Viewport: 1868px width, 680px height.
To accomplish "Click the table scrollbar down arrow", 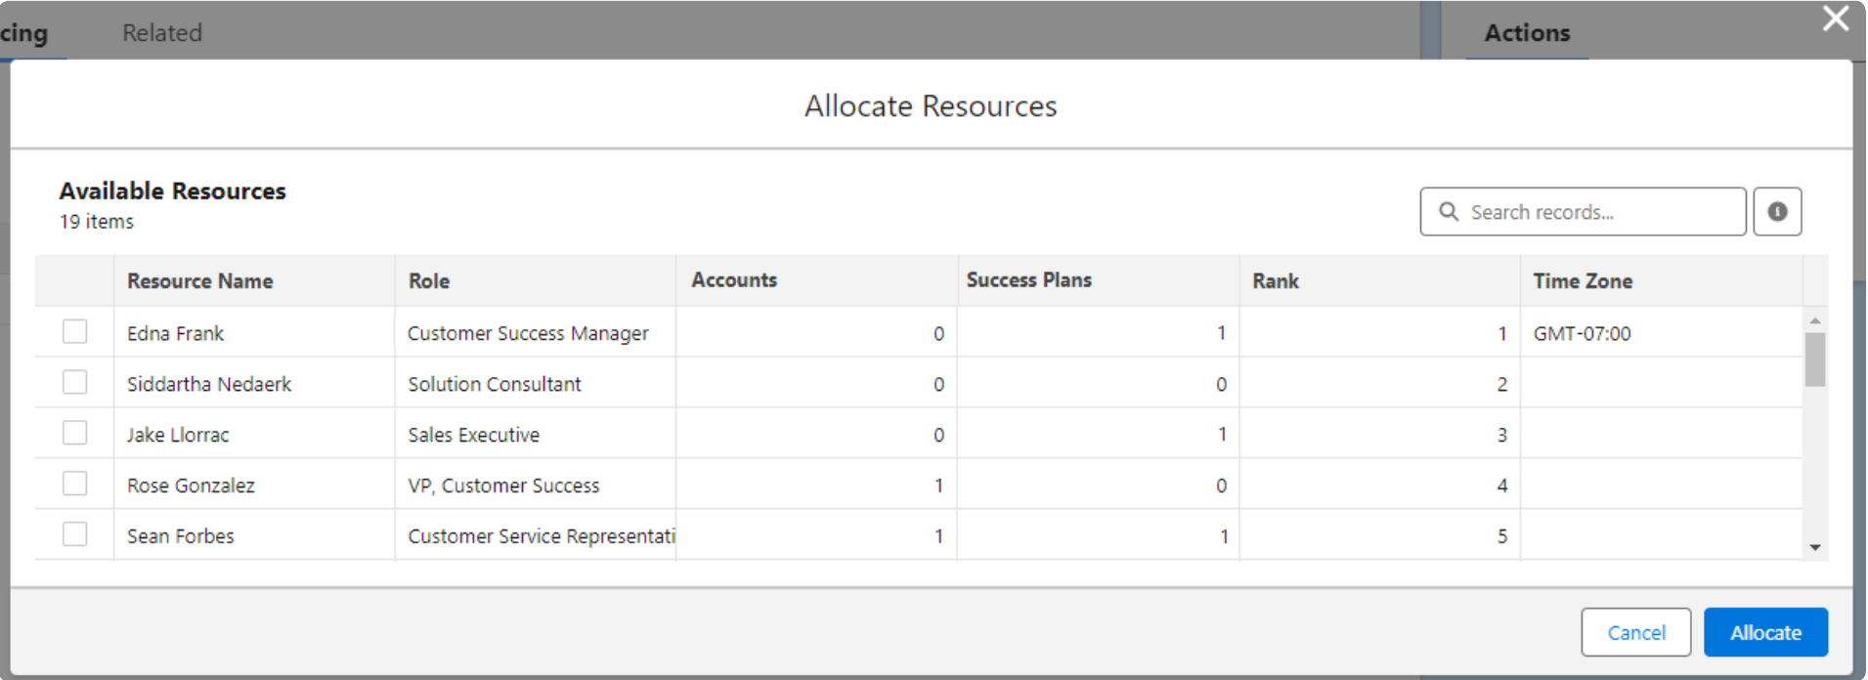I will click(1815, 548).
